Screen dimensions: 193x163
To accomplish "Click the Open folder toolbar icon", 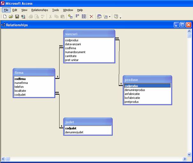I will click(x=11, y=17).
